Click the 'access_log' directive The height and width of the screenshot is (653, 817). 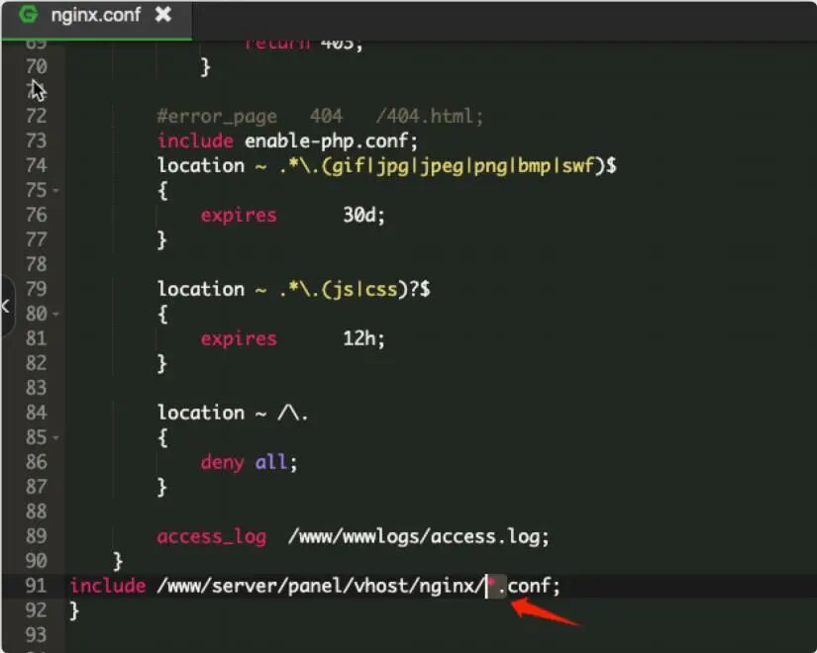pyautogui.click(x=212, y=536)
